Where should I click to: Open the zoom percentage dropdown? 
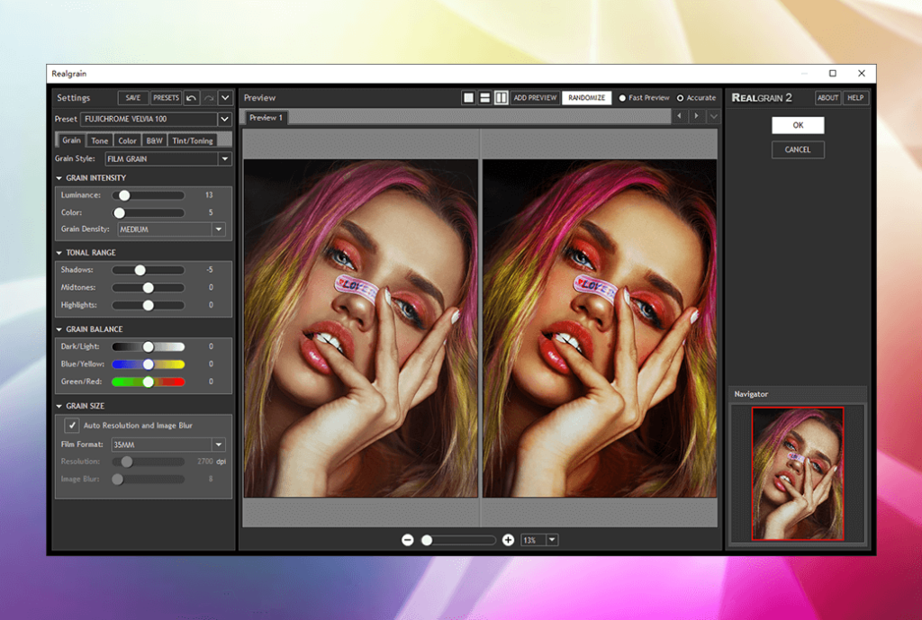point(552,540)
